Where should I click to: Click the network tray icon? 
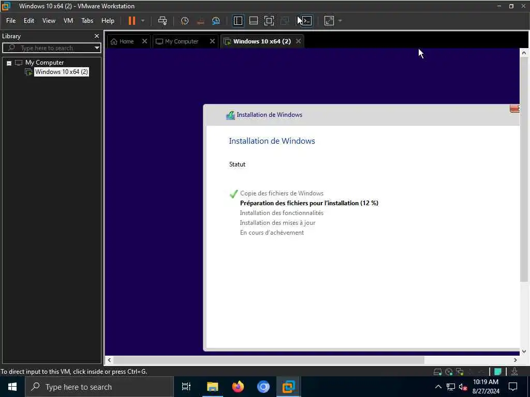tap(451, 387)
